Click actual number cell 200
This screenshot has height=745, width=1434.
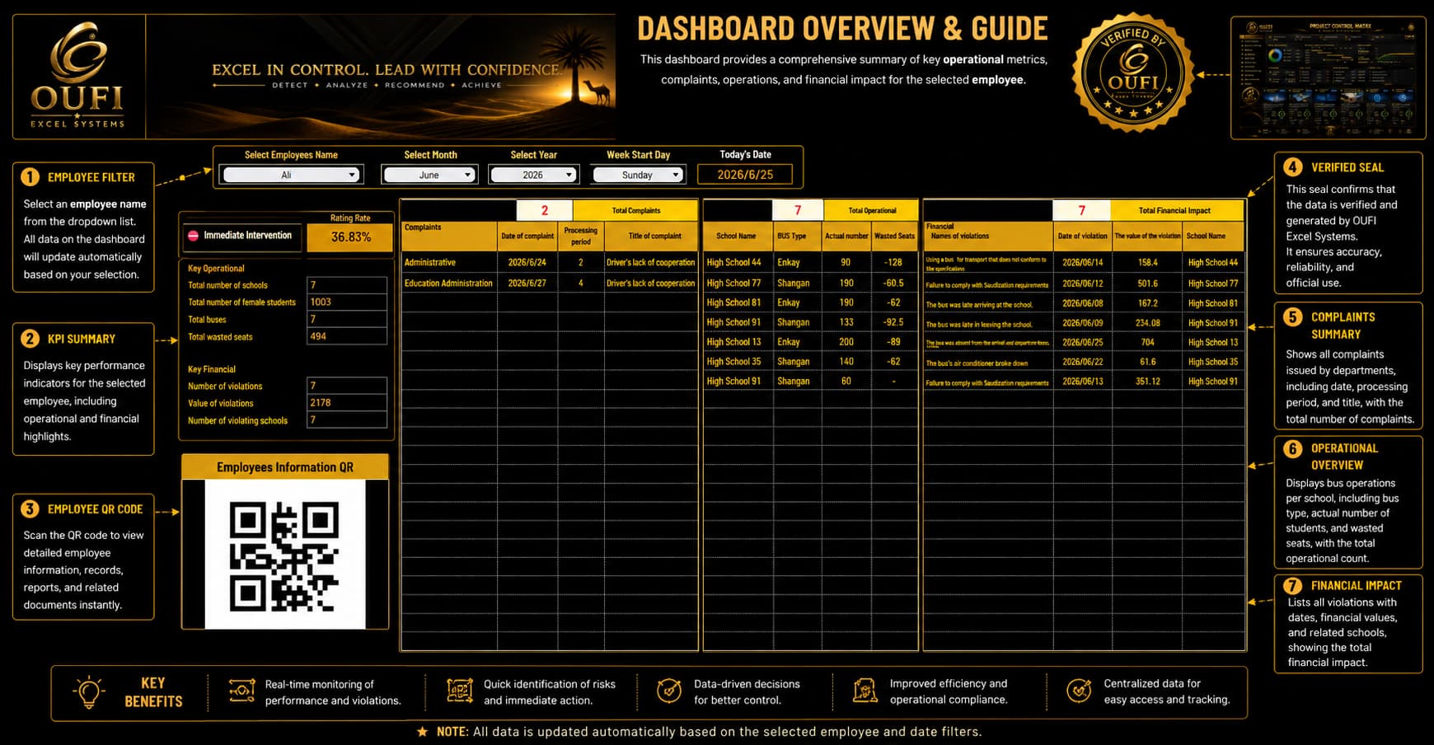point(846,342)
